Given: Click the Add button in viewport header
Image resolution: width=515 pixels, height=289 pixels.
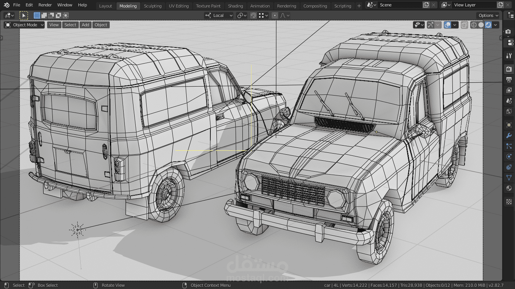Looking at the screenshot, I should pyautogui.click(x=86, y=25).
